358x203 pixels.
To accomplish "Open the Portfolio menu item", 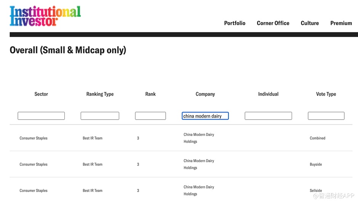I will (235, 23).
